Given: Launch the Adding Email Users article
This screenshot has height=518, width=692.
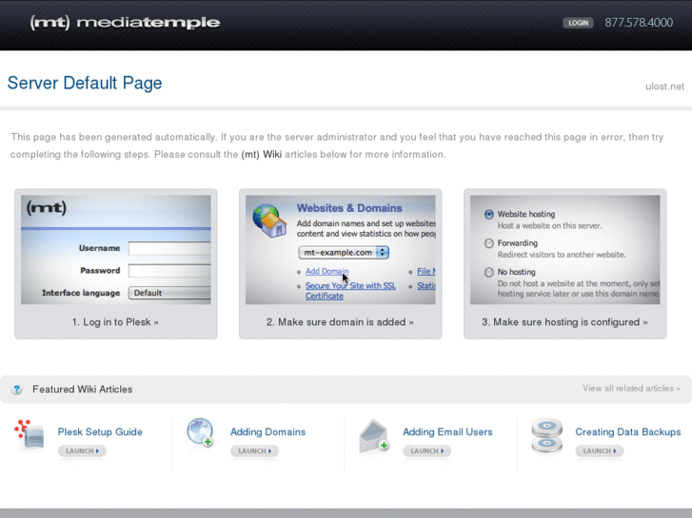Looking at the screenshot, I should 426,451.
